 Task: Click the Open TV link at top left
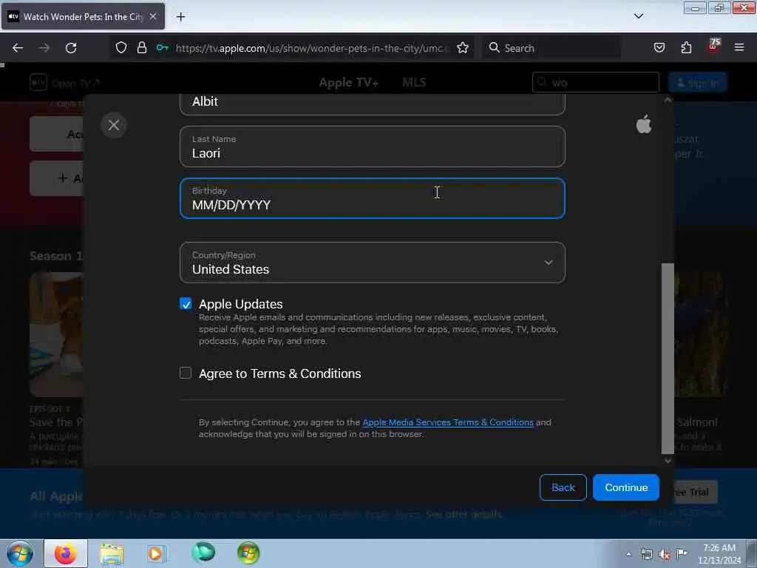pyautogui.click(x=65, y=83)
